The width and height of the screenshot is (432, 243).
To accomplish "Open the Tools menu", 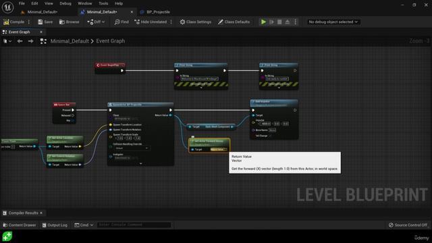I will click(x=103, y=3).
